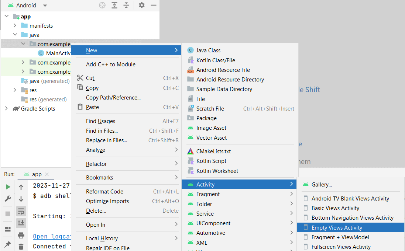This screenshot has width=405, height=251.
Task: Open the Android project view dropdown
Action: [45, 6]
